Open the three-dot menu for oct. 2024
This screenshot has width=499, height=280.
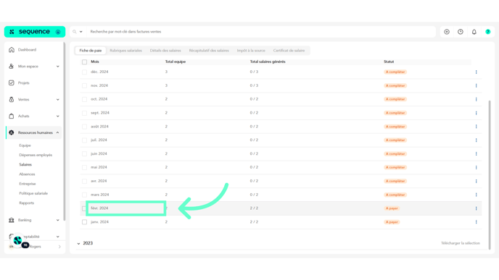point(476,99)
